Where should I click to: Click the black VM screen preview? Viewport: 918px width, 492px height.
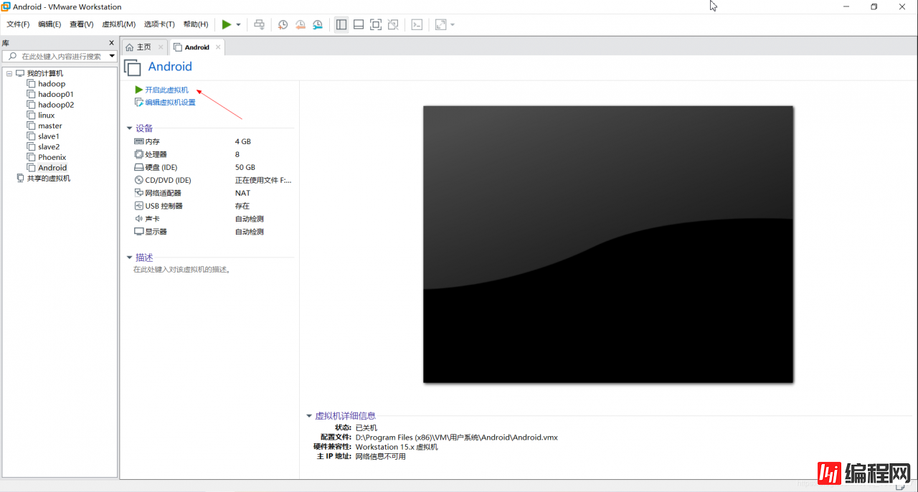608,245
